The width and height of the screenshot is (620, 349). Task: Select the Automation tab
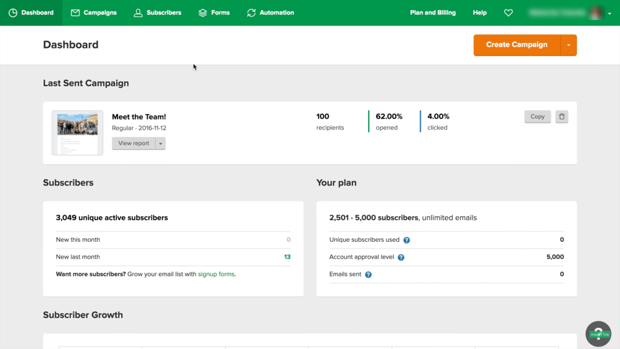click(270, 13)
